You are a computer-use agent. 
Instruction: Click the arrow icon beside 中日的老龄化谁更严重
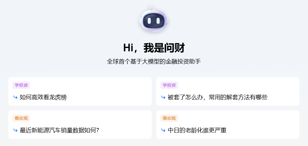click(163, 130)
